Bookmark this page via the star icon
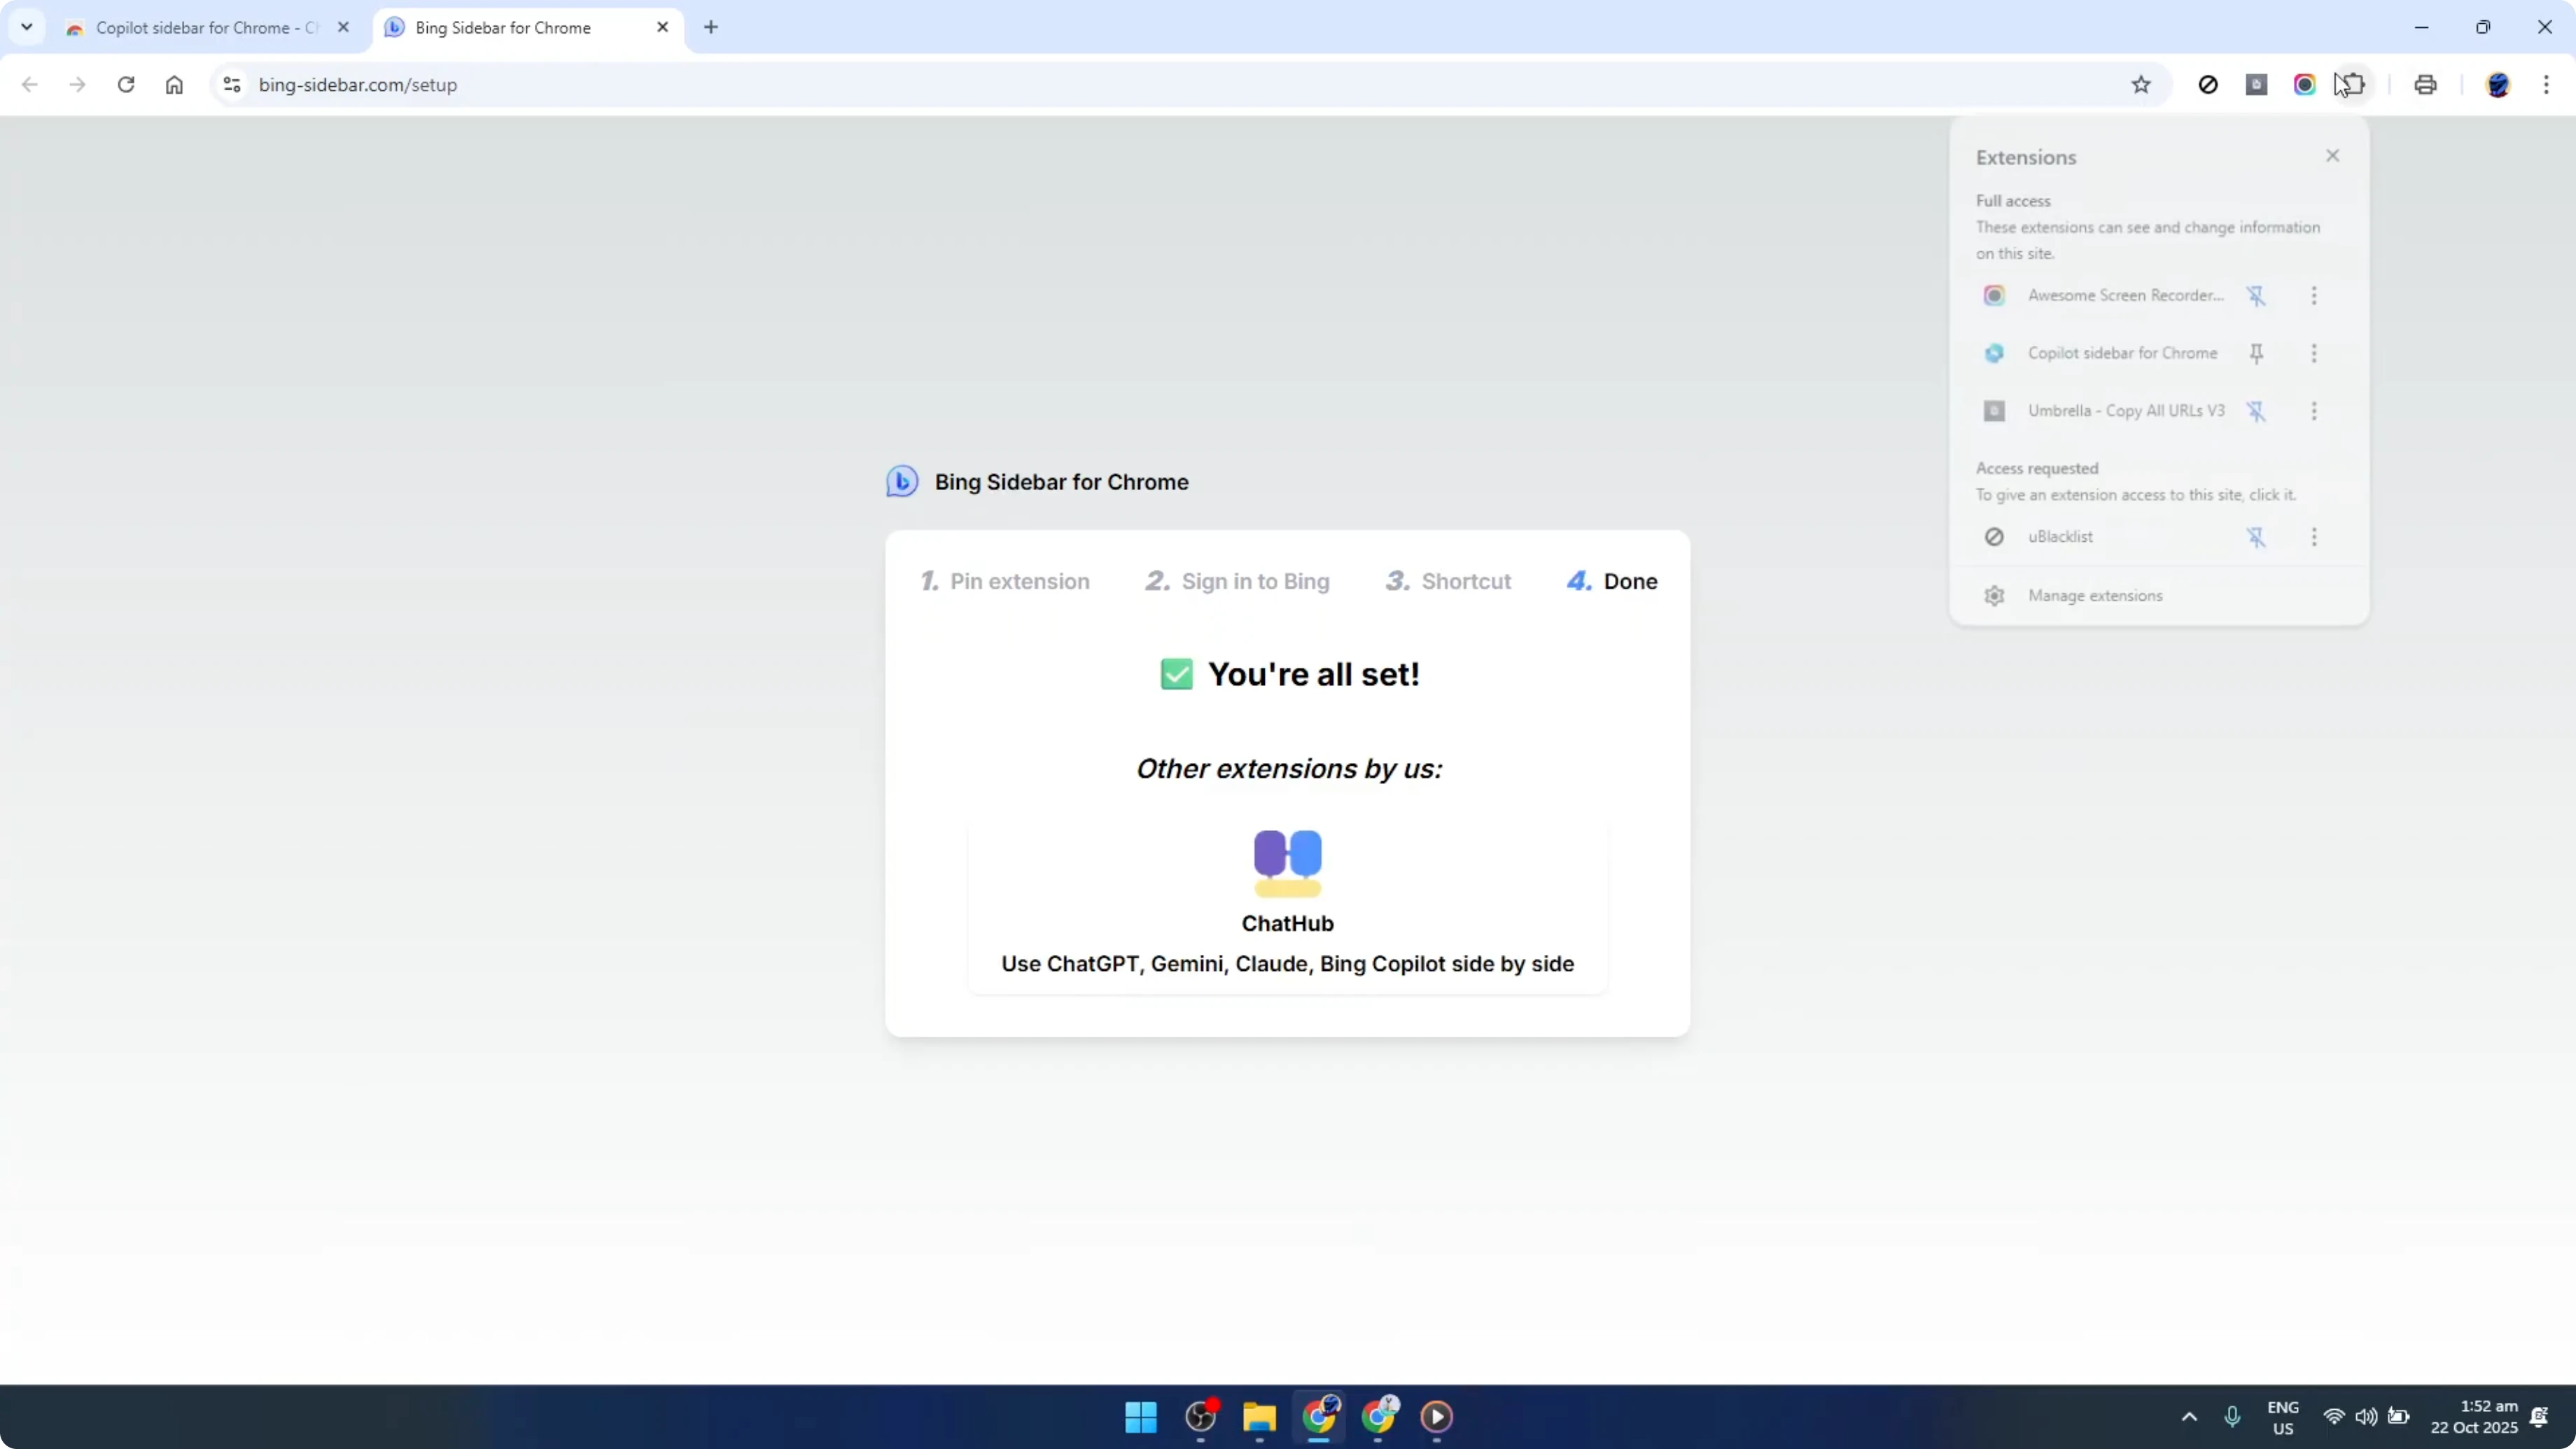Screen dimensions: 2576x1449 (x=2141, y=84)
